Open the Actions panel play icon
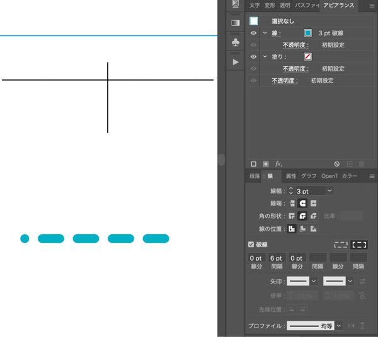378x337 pixels. [x=236, y=62]
